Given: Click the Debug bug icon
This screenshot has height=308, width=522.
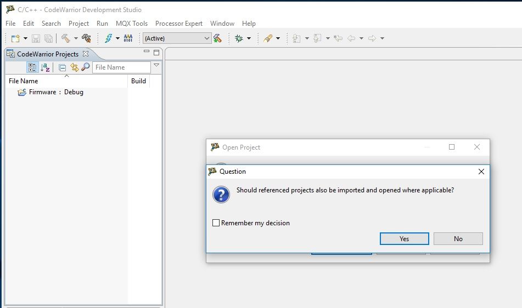Looking at the screenshot, I should click(x=239, y=38).
